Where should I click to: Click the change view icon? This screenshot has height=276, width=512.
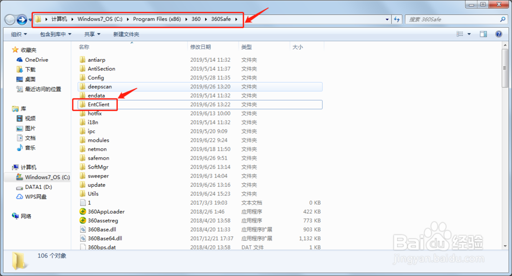click(x=460, y=34)
